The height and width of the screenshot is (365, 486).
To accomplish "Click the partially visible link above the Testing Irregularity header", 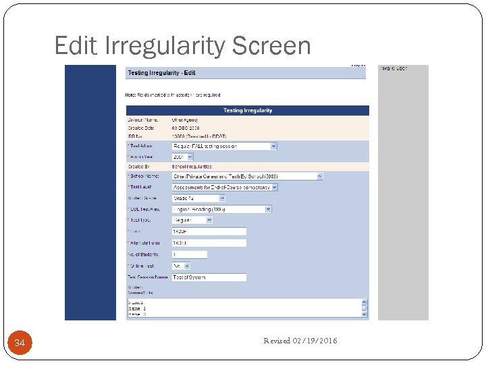I will [358, 66].
